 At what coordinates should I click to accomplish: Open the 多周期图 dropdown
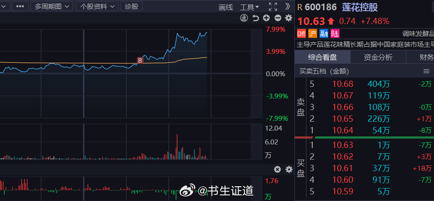[x=52, y=6]
